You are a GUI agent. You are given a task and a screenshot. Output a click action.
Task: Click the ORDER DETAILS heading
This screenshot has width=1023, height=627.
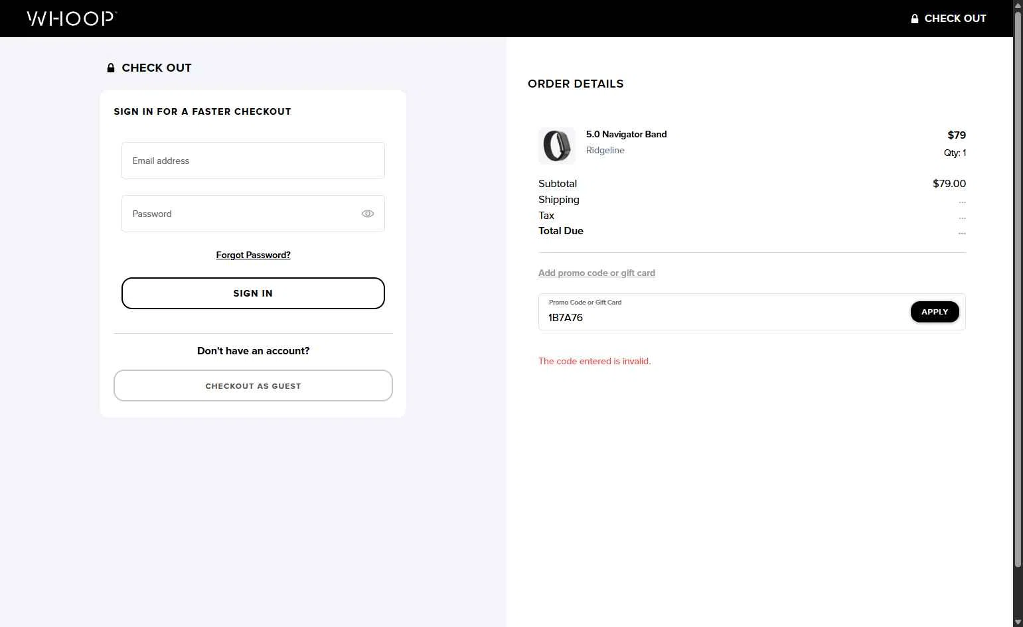576,84
